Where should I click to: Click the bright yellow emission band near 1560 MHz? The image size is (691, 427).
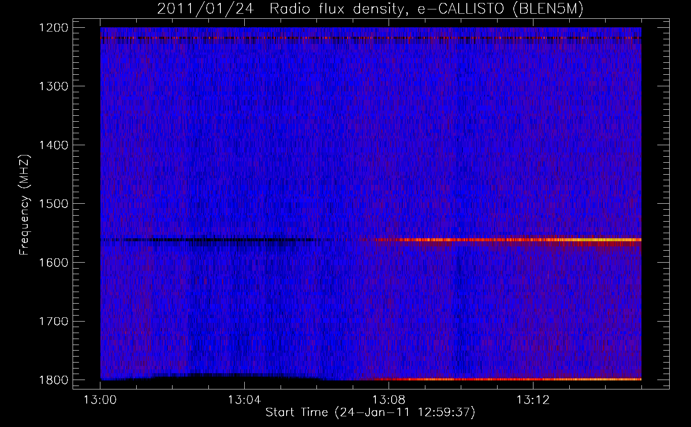pos(508,240)
